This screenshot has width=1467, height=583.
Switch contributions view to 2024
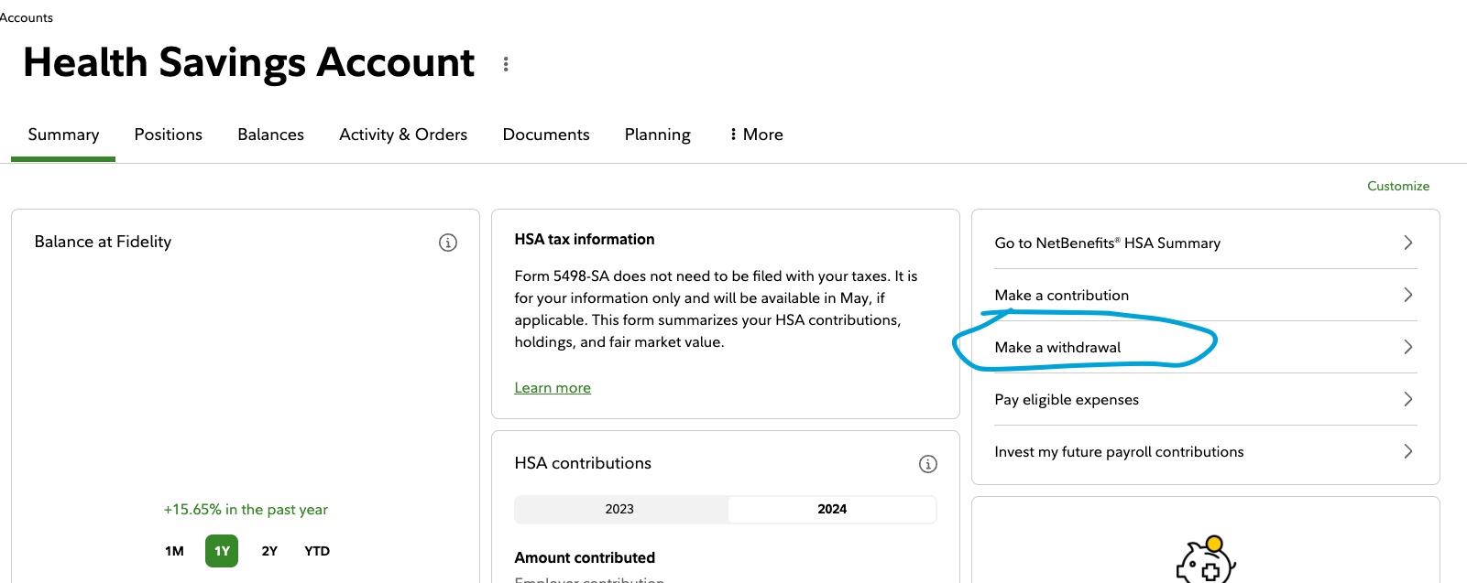[832, 510]
